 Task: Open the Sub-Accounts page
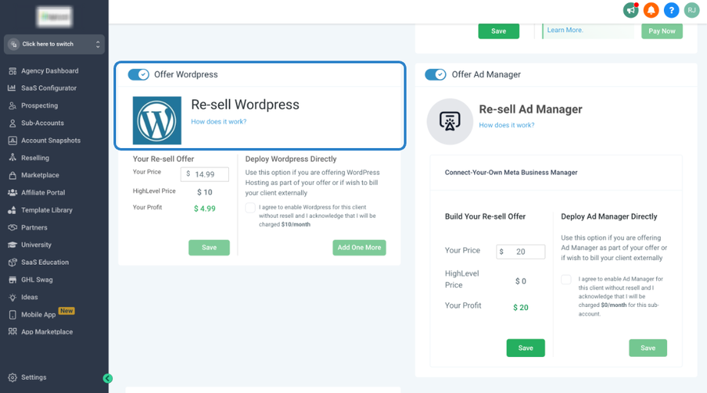coord(42,123)
